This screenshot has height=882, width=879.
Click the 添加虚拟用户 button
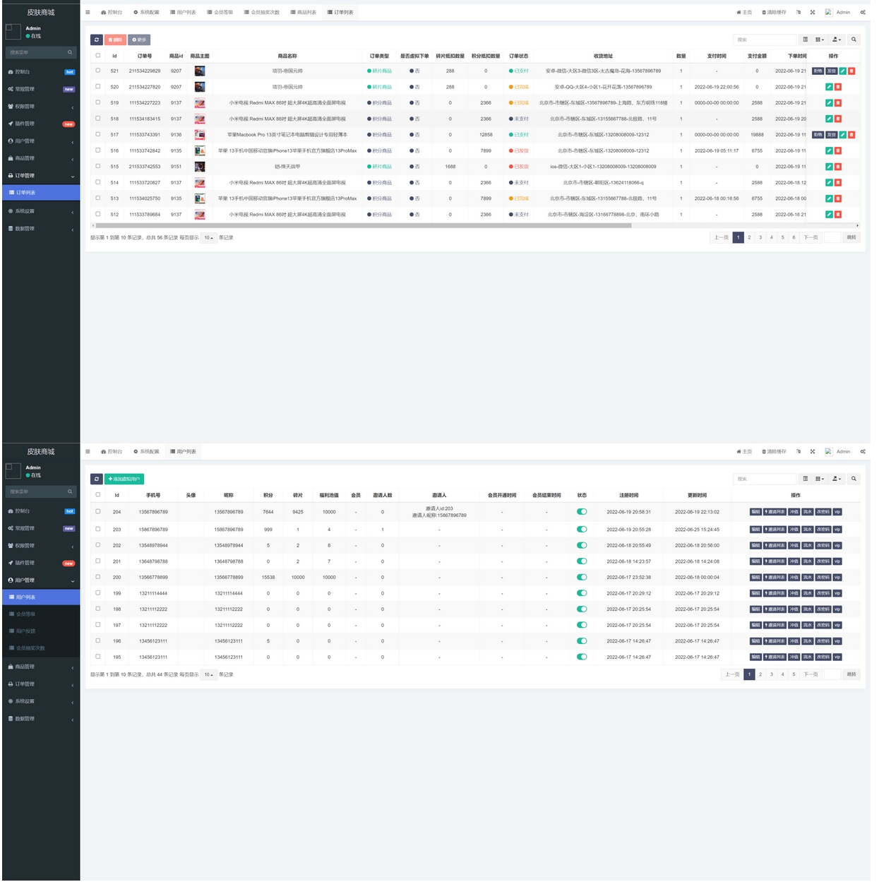tap(124, 479)
